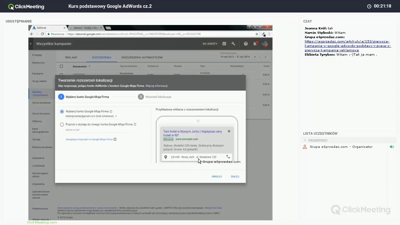Open Przegląd in the left menu

37,55
